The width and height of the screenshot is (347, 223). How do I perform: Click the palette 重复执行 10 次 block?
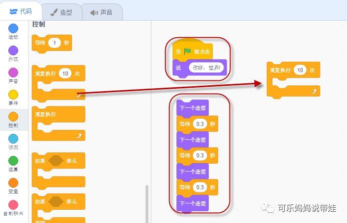point(58,83)
